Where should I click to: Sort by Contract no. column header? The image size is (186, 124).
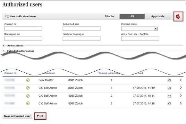coord(11,73)
